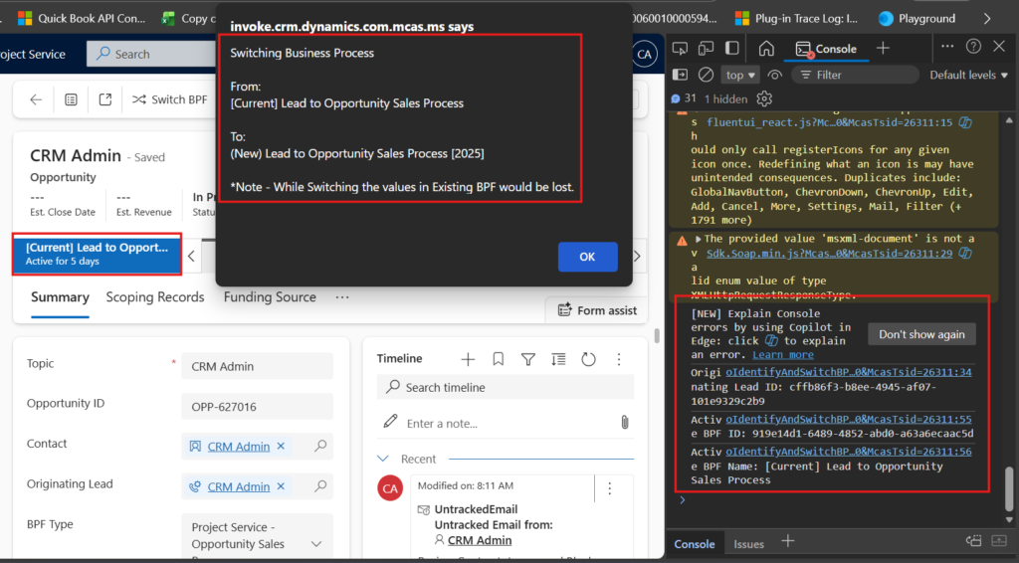Open the Default levels dropdown
Screen dimensions: 1019x563
968,75
